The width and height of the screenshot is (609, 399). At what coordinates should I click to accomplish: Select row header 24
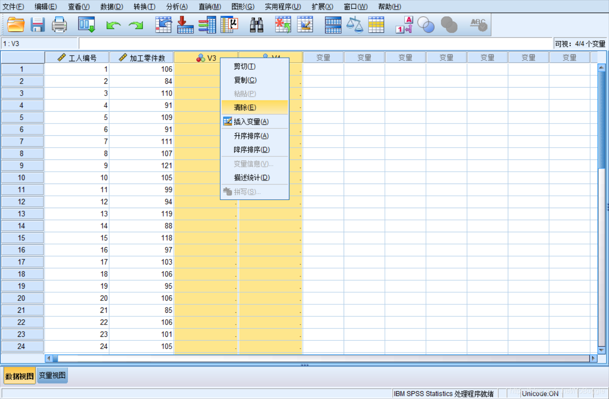point(22,346)
